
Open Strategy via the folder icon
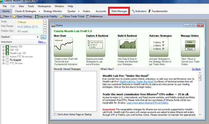(x=14, y=17)
